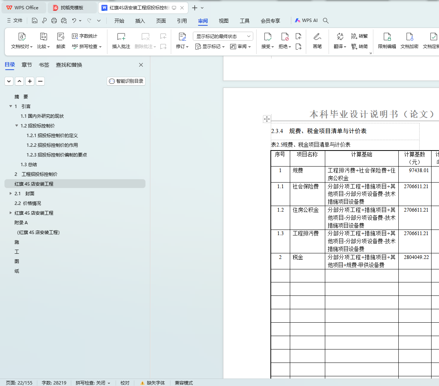This screenshot has height=386, width=439.
Task: Select the 画笔 pen tool
Action: coord(317,41)
